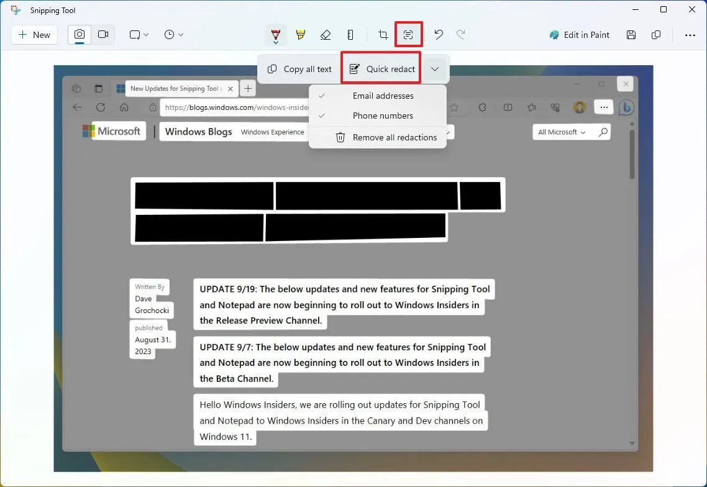This screenshot has width=707, height=487.
Task: Close the New Updates browser tab
Action: (230, 89)
